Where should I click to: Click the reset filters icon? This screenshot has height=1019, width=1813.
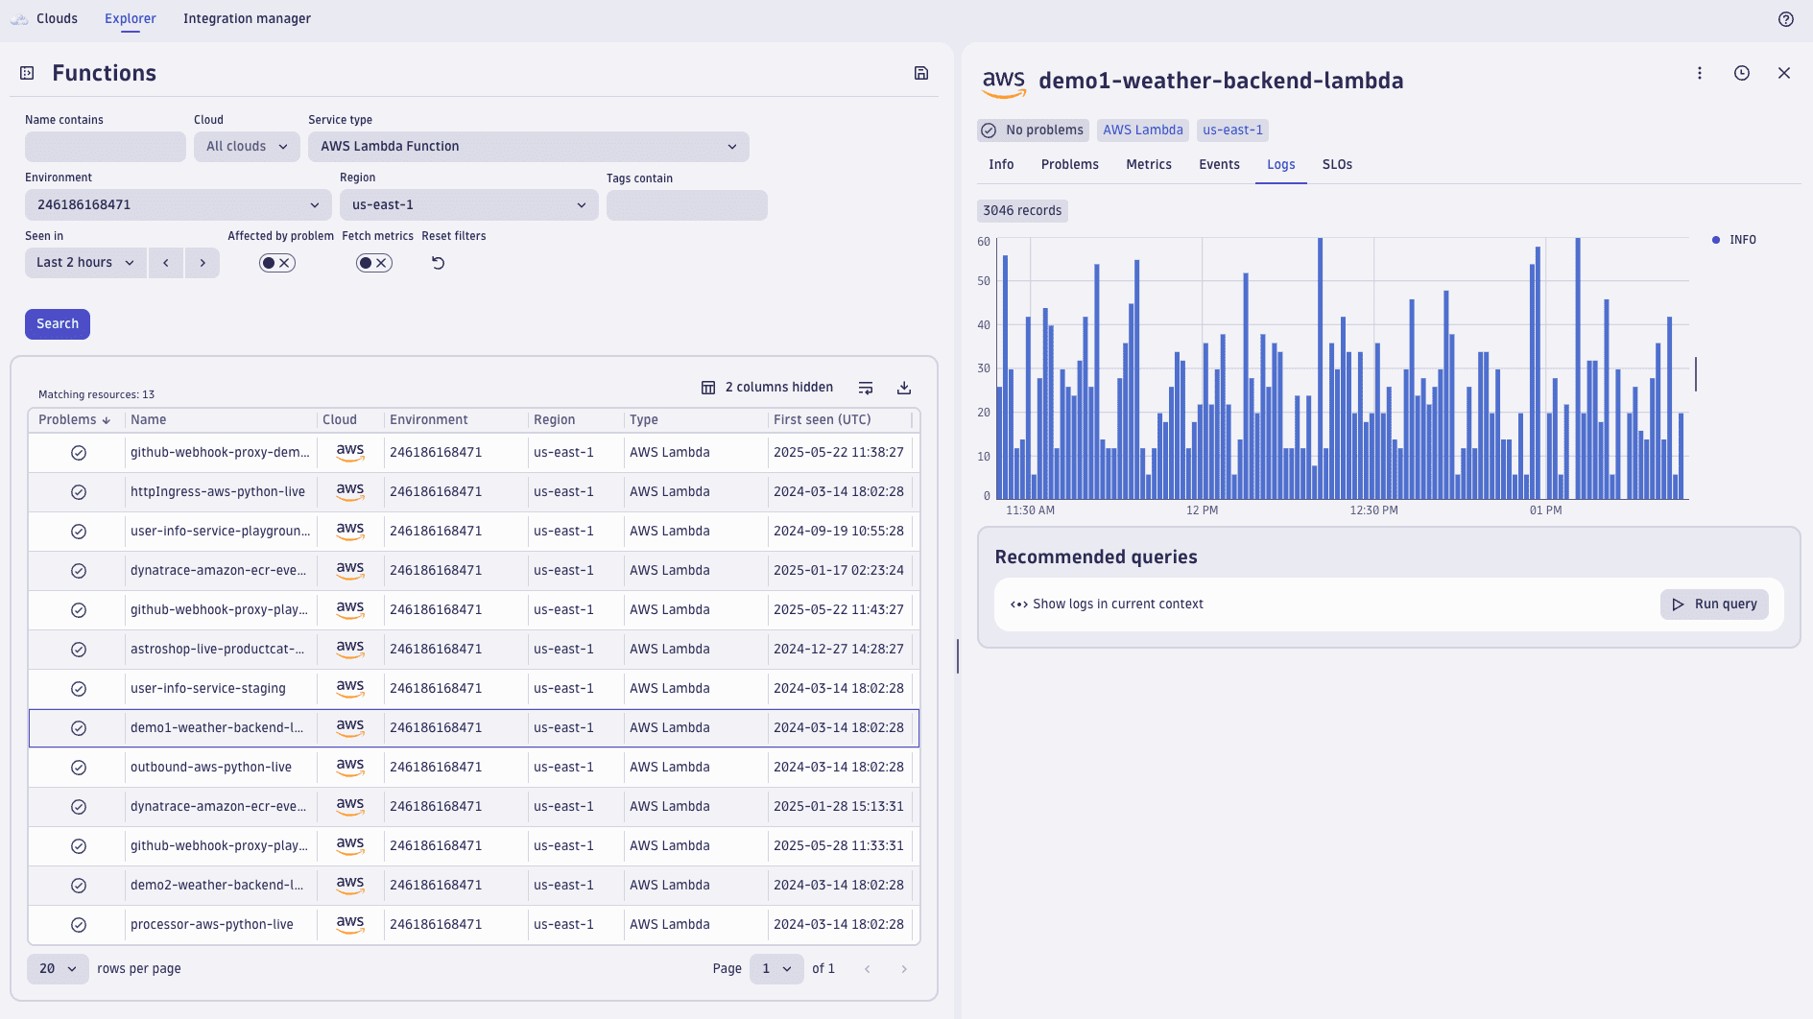tap(438, 263)
